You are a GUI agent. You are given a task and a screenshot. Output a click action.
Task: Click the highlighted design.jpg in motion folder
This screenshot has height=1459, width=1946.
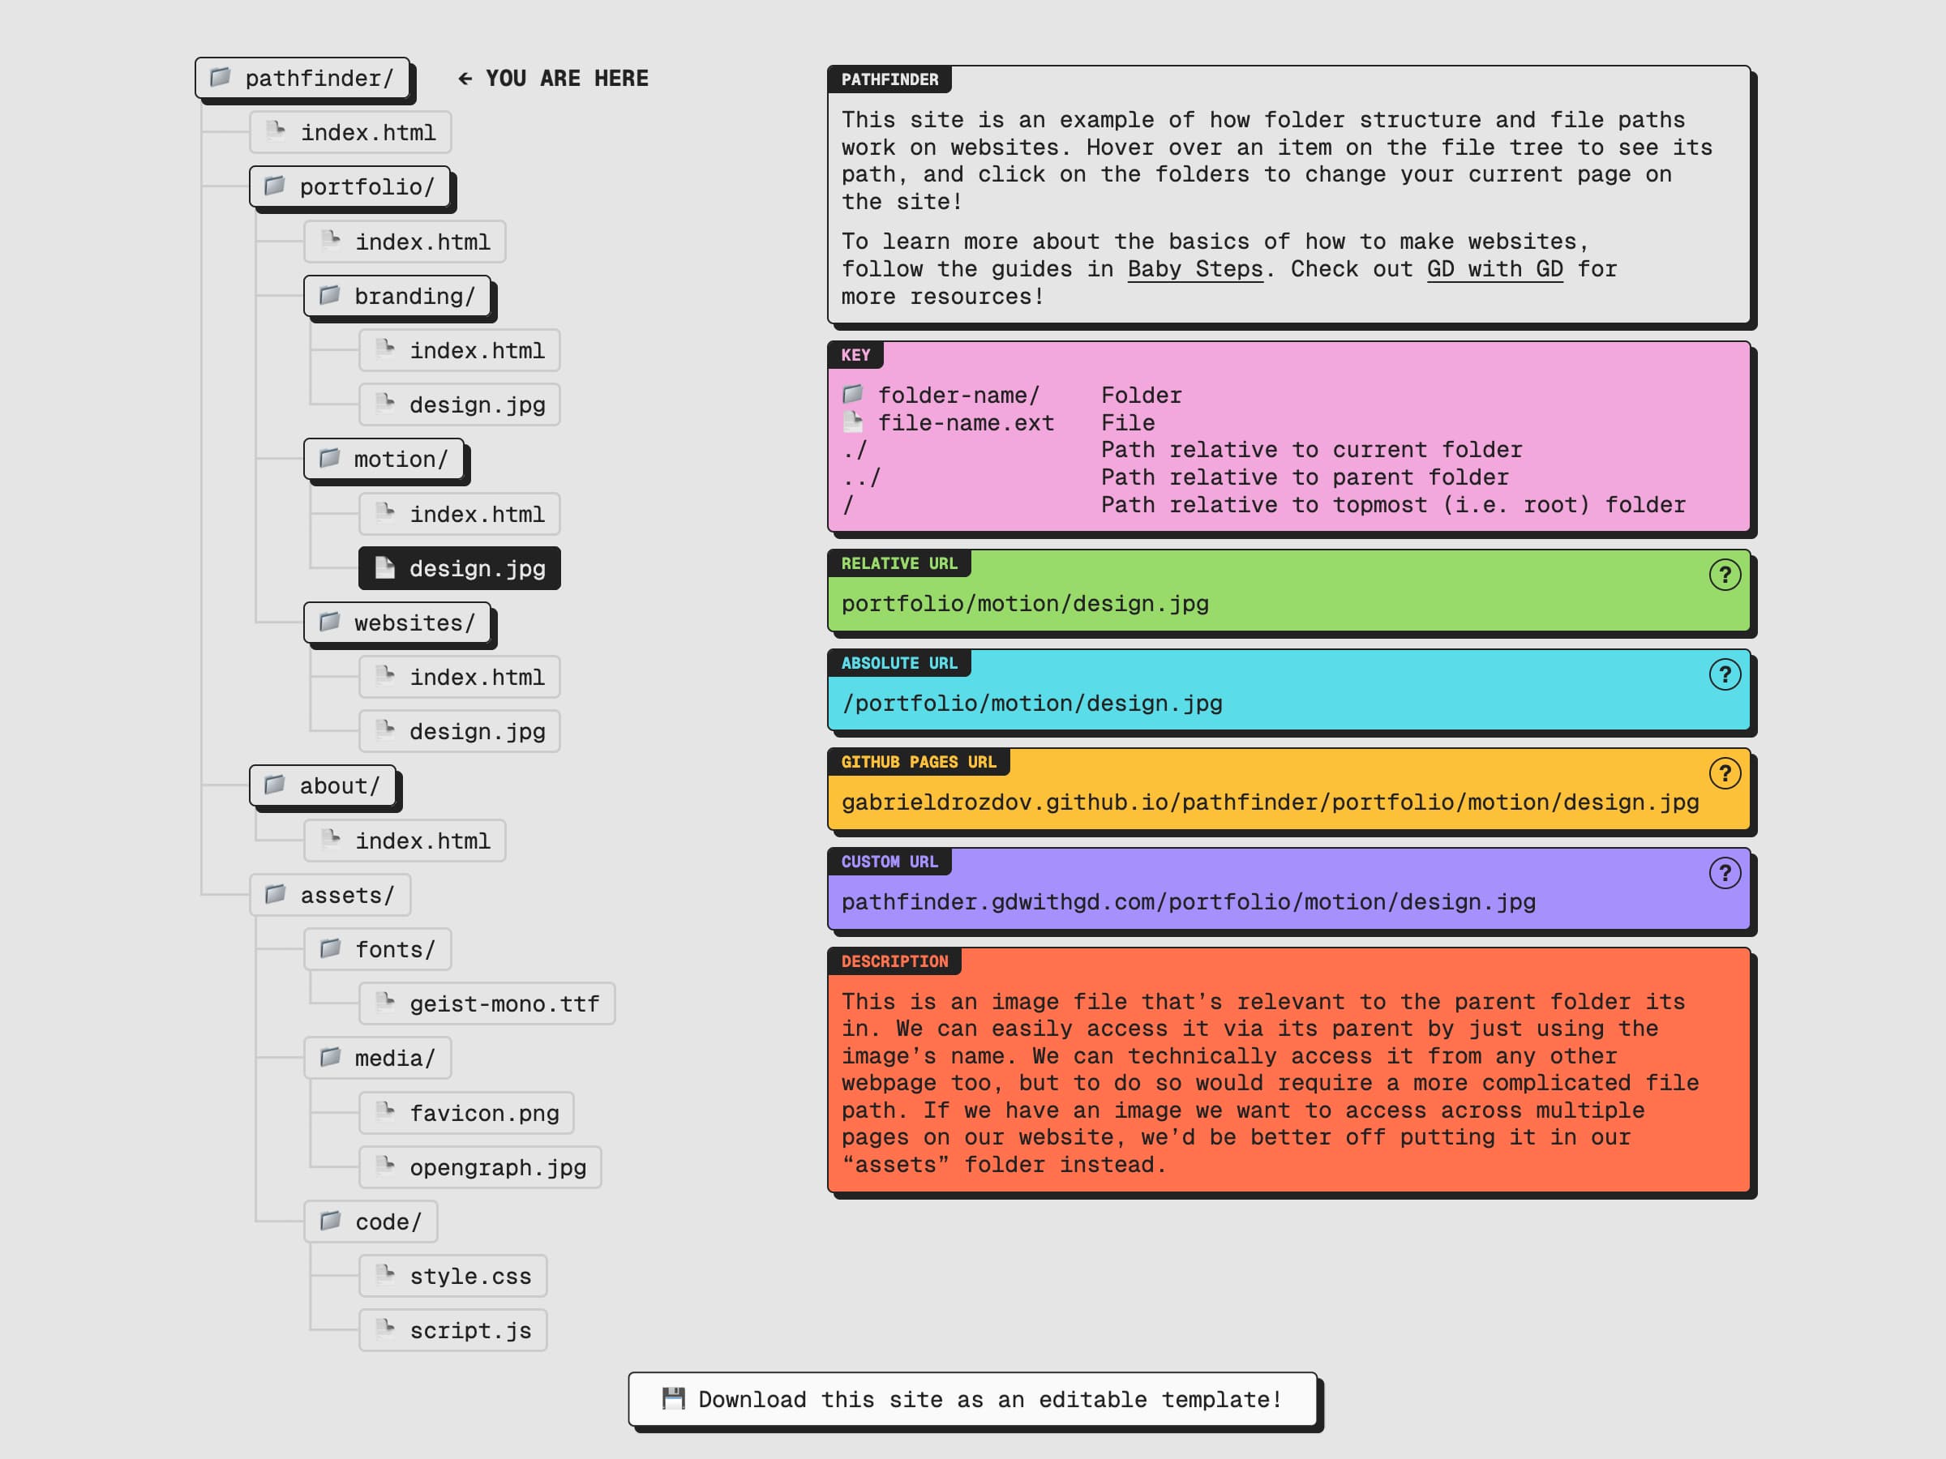459,568
